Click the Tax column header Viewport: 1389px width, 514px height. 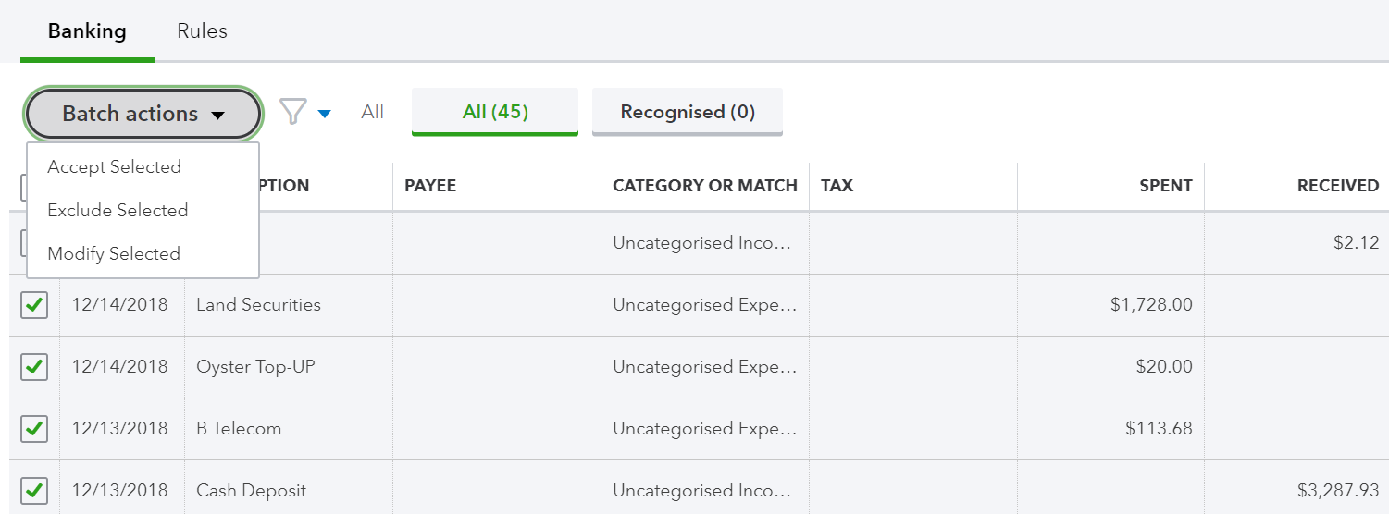point(837,186)
